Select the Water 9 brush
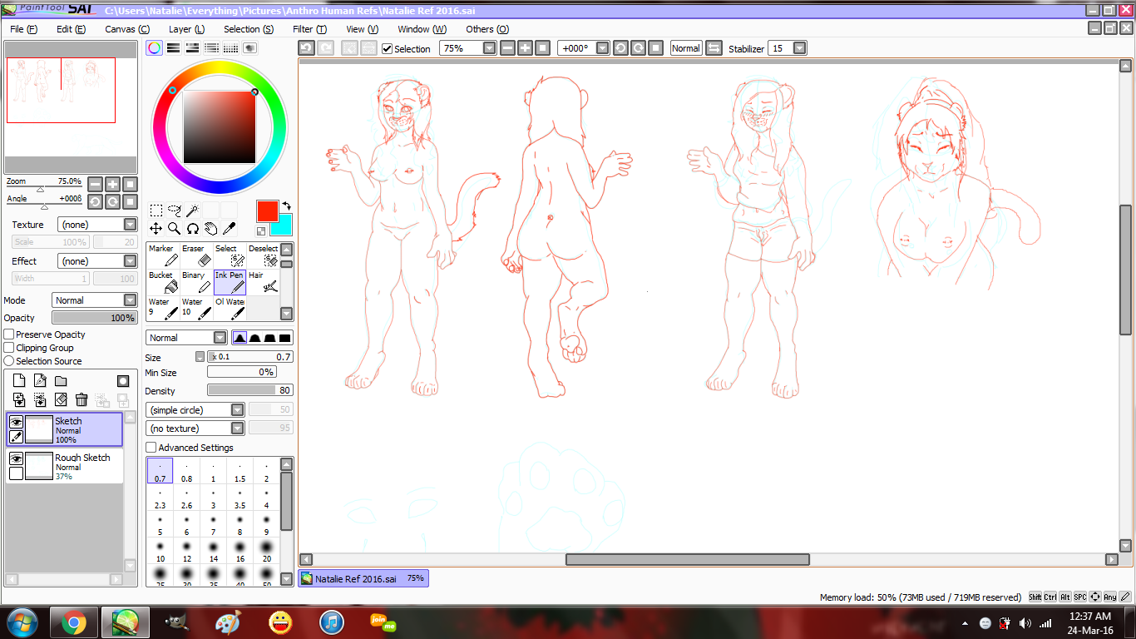Screen dimensions: 1136x639 click(162, 309)
